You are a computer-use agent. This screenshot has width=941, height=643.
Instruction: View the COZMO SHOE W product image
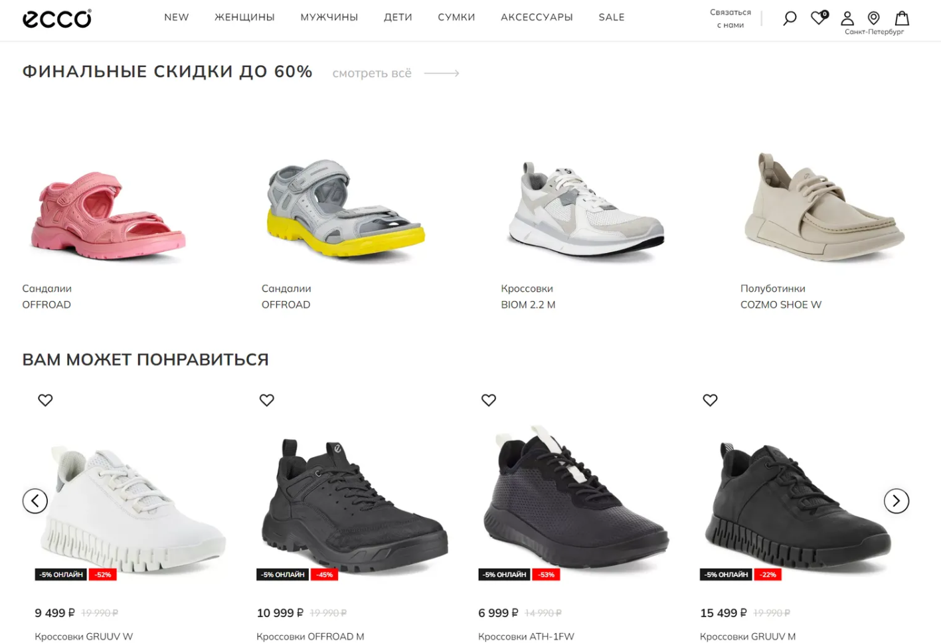824,206
